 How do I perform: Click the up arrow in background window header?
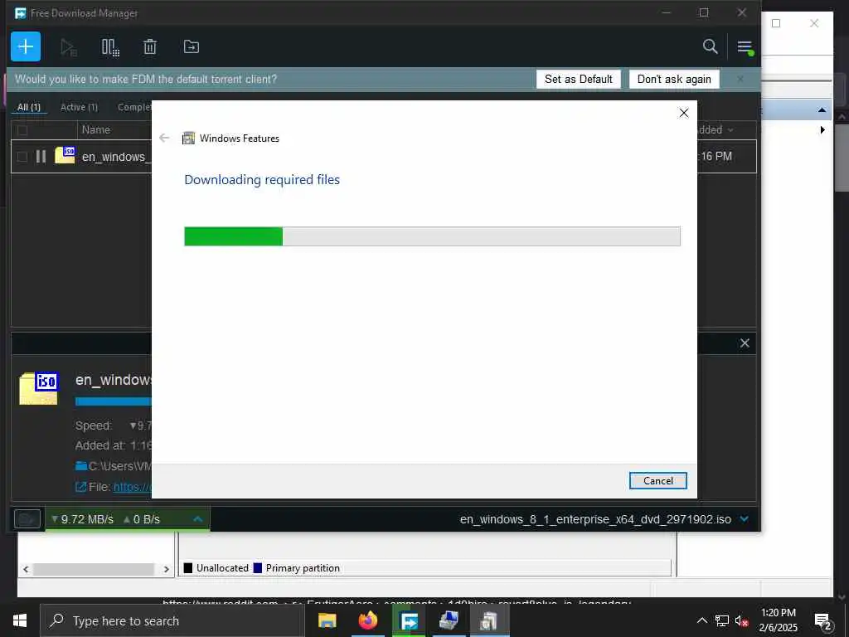click(822, 110)
